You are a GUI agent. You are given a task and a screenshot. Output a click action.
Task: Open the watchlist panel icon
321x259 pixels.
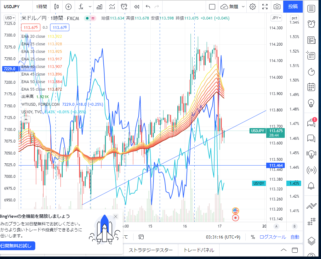[x=311, y=9]
